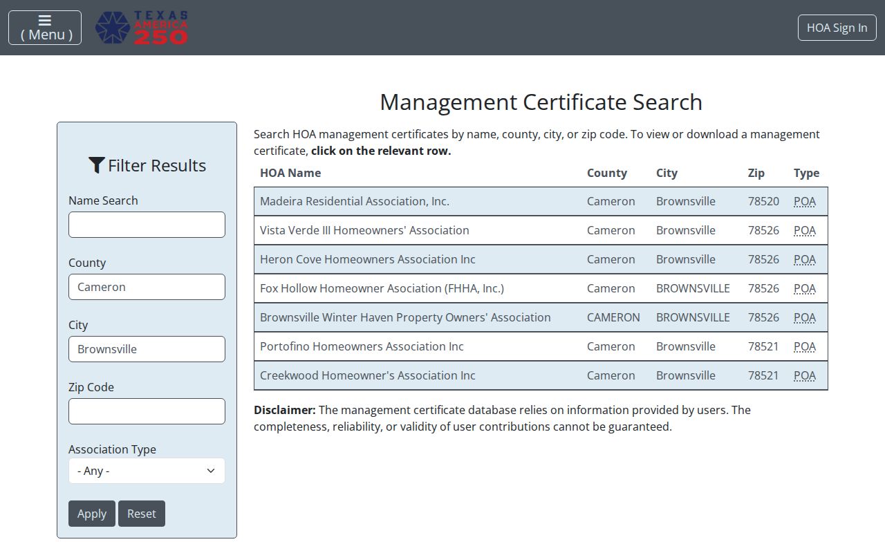Open Creekwood Homeowner's Association Inc row

(x=541, y=375)
